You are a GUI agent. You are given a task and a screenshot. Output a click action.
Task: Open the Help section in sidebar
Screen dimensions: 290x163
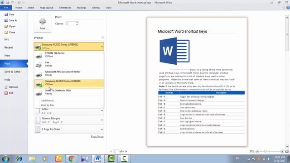14,80
